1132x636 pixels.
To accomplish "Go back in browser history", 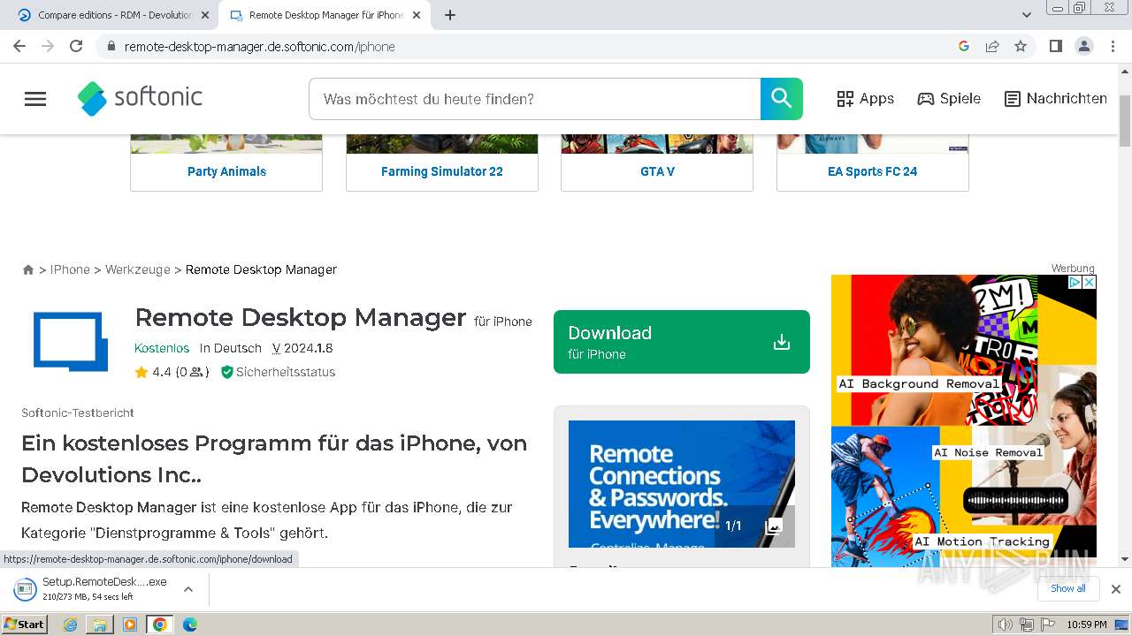I will coord(19,46).
